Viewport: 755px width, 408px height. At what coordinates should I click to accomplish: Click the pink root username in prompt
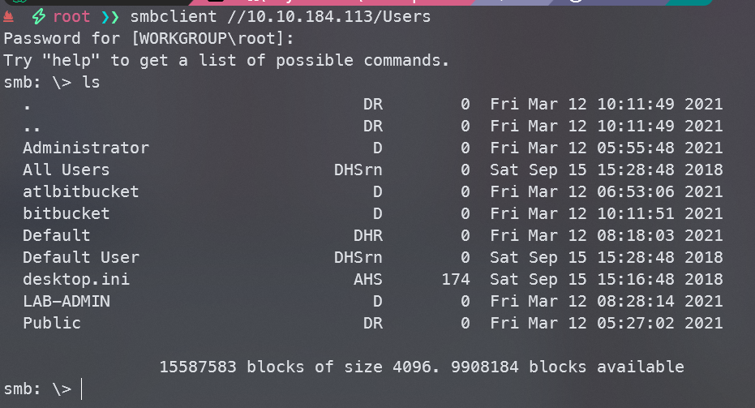click(71, 17)
